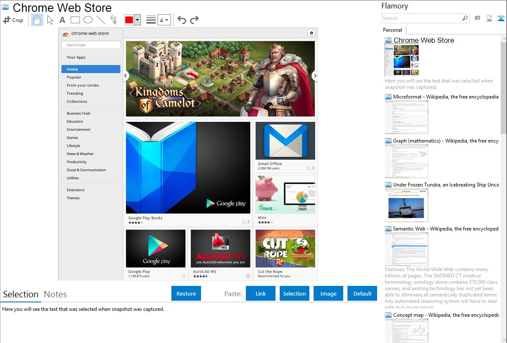Open the Productivity category

tap(76, 162)
